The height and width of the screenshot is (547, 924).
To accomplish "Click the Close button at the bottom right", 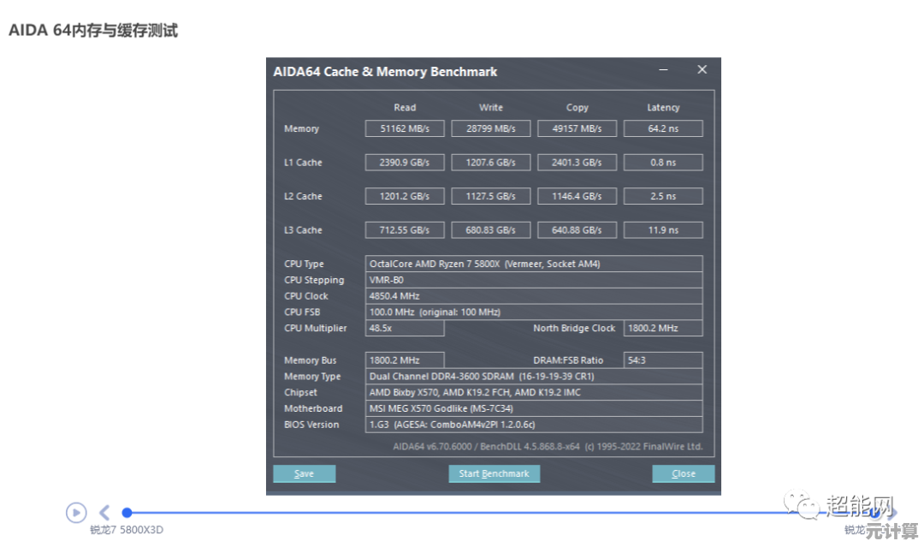I will pyautogui.click(x=683, y=473).
